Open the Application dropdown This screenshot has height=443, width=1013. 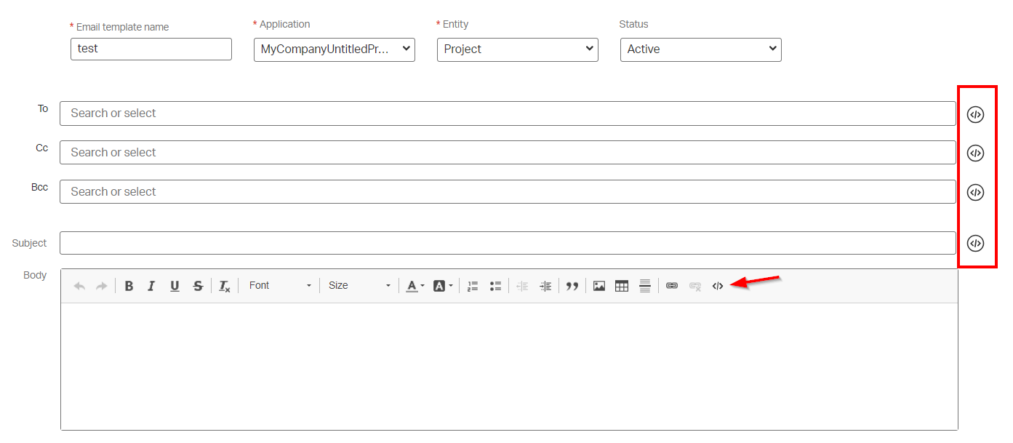[335, 49]
